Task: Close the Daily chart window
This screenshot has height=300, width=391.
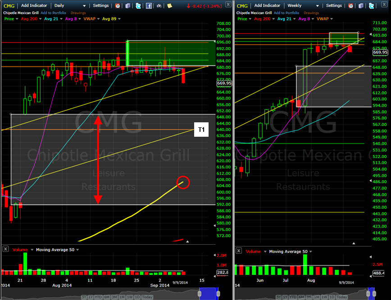Action: coord(228,4)
